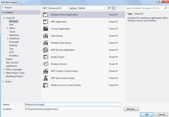Click the WPF Application template icon

coord(45,22)
